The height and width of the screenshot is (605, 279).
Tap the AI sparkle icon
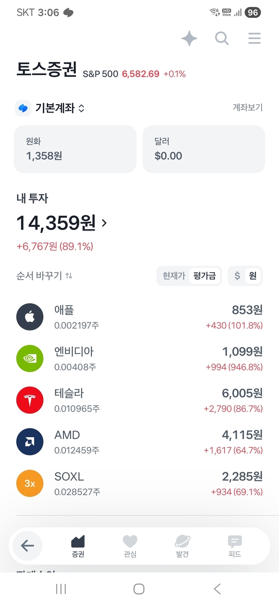(x=189, y=38)
